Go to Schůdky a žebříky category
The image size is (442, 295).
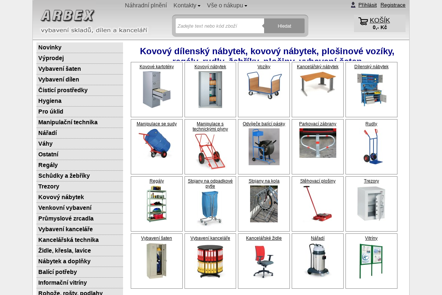pos(64,176)
